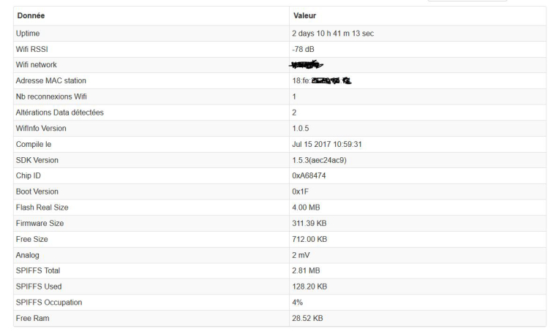
Task: Select the SDK Version value 1.5.3
Action: pos(319,160)
